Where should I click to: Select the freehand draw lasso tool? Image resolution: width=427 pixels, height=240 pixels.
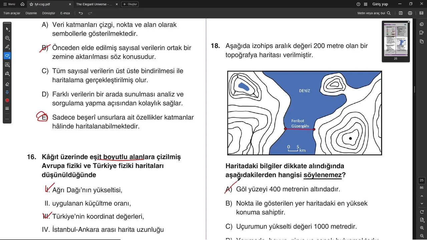pos(7,56)
